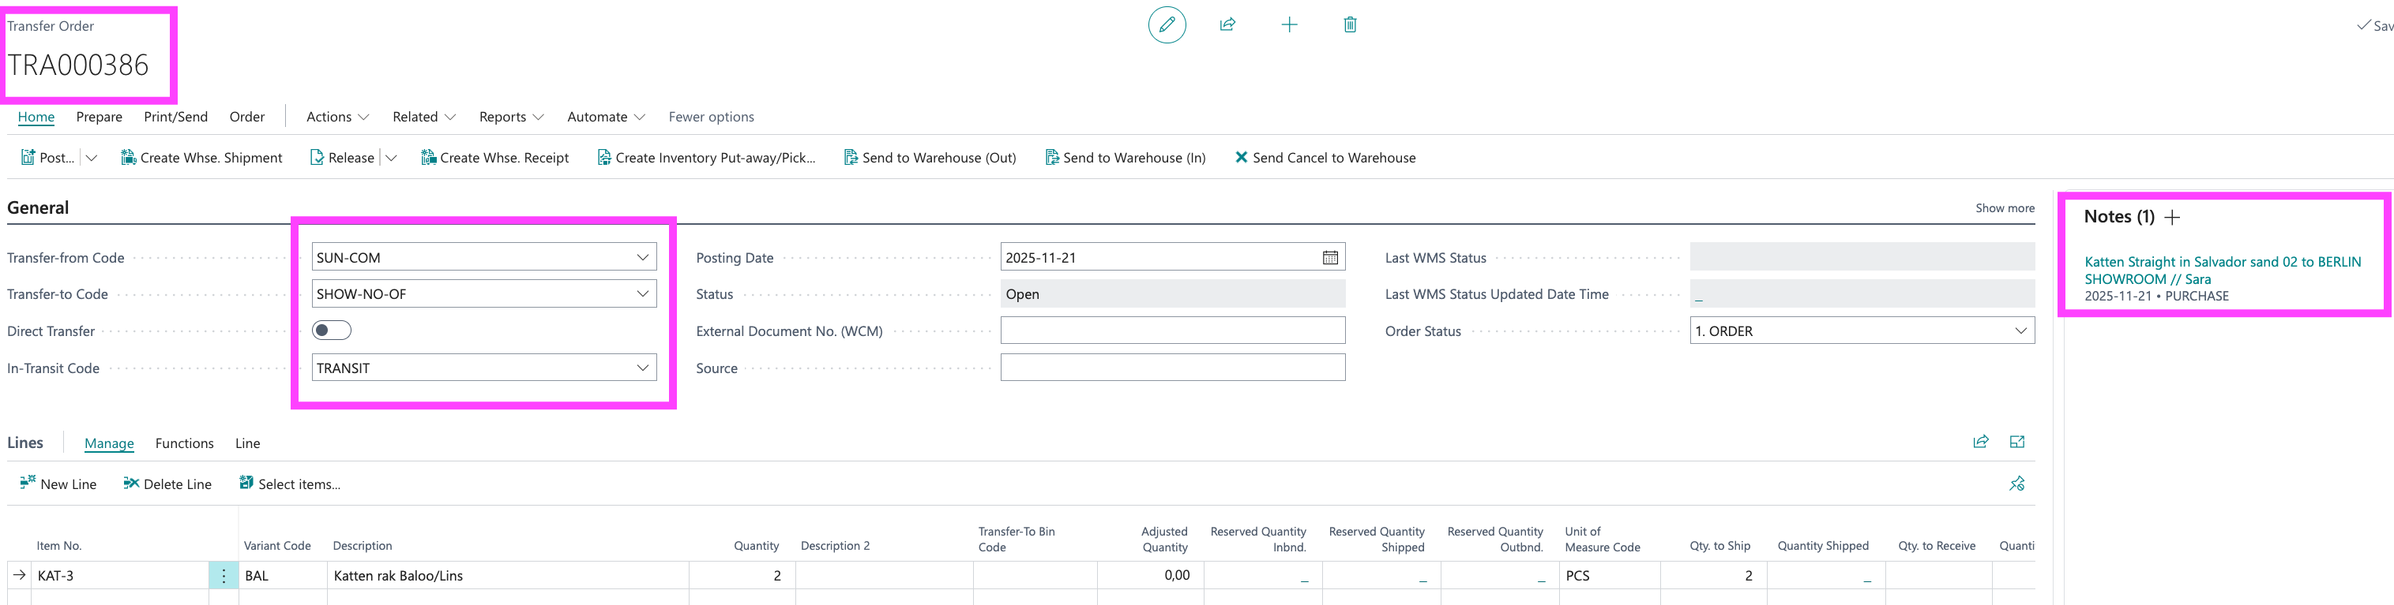The width and height of the screenshot is (2394, 605).
Task: Click the three-dot menu on KAT-3 row
Action: [223, 575]
